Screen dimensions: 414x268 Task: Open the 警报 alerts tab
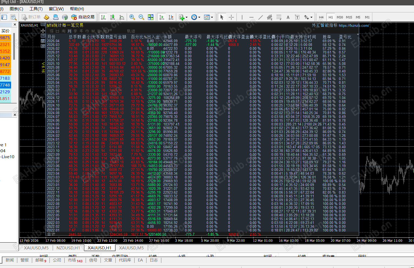pyautogui.click(x=25, y=260)
